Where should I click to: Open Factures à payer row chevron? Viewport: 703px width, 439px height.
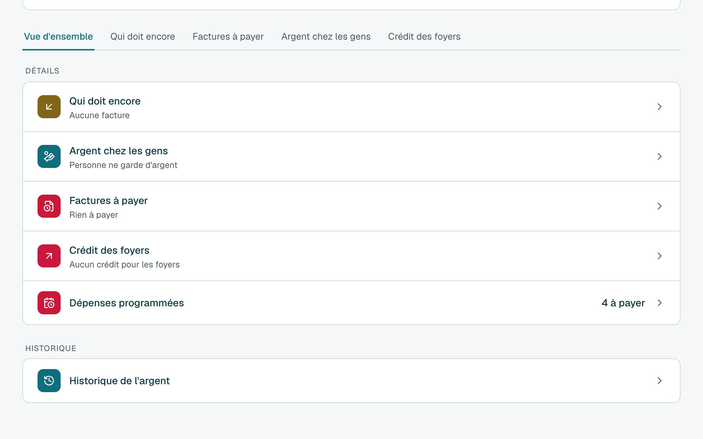(659, 206)
